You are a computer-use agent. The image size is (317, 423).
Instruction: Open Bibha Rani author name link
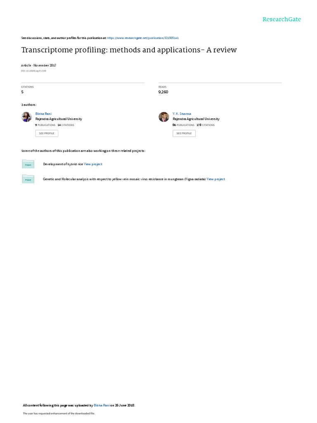pyautogui.click(x=43, y=114)
